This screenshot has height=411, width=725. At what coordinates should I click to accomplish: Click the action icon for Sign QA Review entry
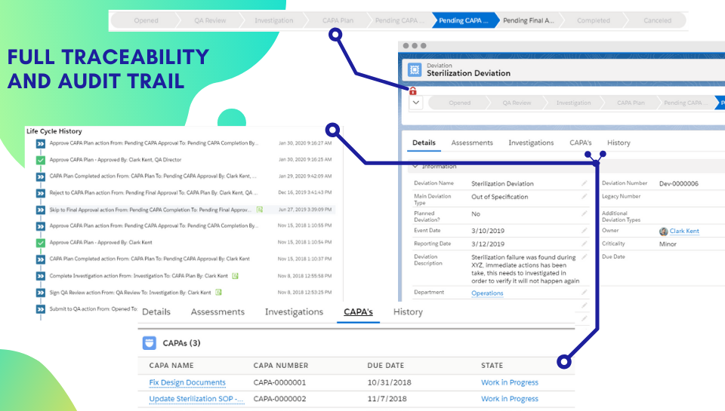click(x=41, y=293)
